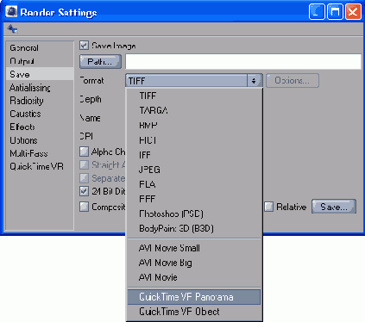The image size is (365, 322).
Task: Choose TARGA from the format list
Action: point(194,110)
